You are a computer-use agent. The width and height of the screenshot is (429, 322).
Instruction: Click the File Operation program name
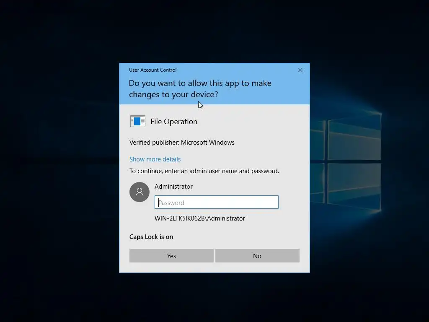pyautogui.click(x=174, y=121)
